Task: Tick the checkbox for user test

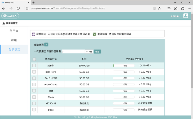Action: [x=34, y=91]
